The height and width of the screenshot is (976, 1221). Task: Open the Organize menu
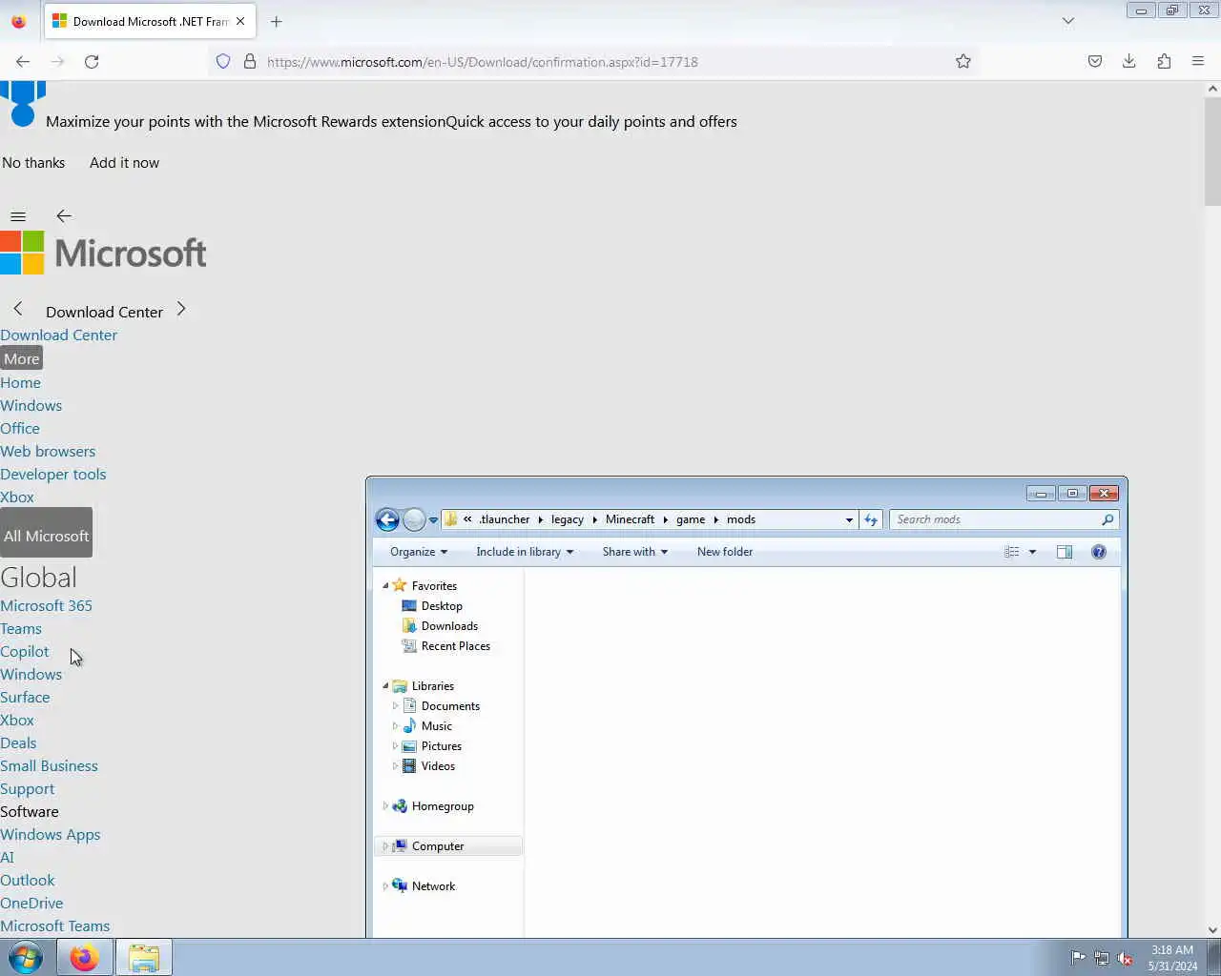coord(419,552)
